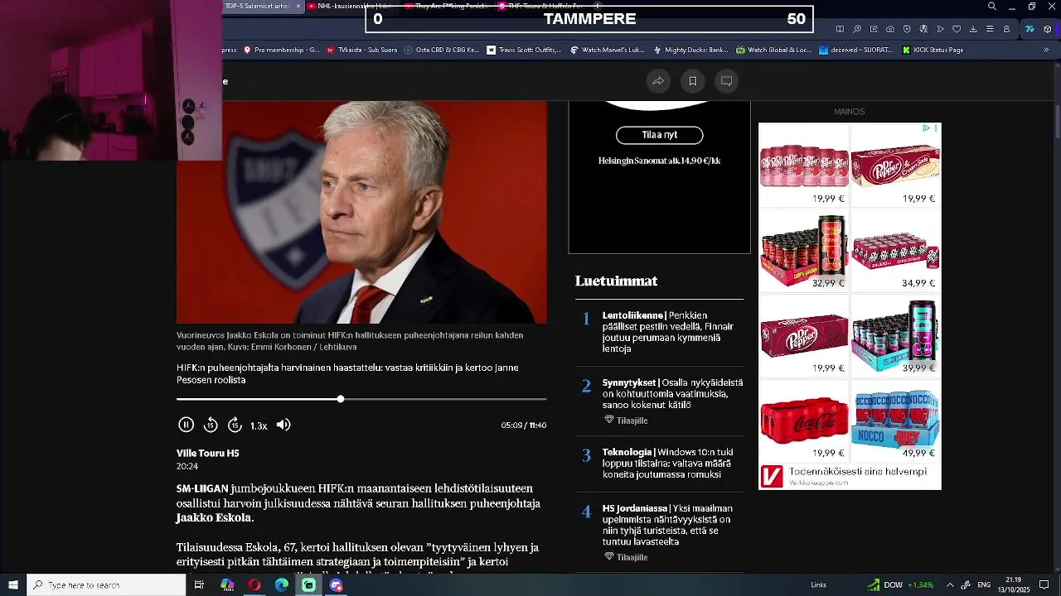The image size is (1061, 596).
Task: Open downloads icon in toolbar
Action: point(973,29)
